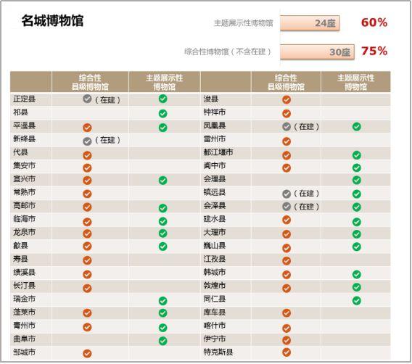Click the 曲阜市 row name
412x364 pixels.
click(x=24, y=339)
